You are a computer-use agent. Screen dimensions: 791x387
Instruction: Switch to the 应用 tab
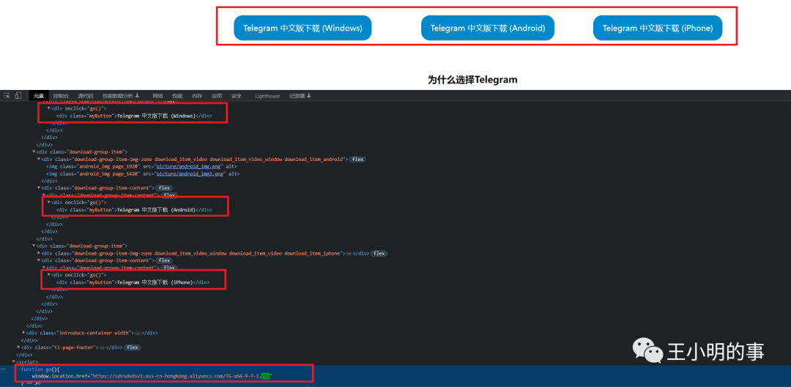(216, 96)
